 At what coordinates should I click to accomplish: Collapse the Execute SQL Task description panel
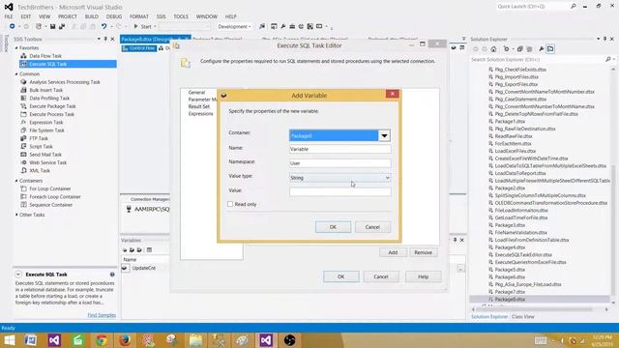click(x=18, y=274)
